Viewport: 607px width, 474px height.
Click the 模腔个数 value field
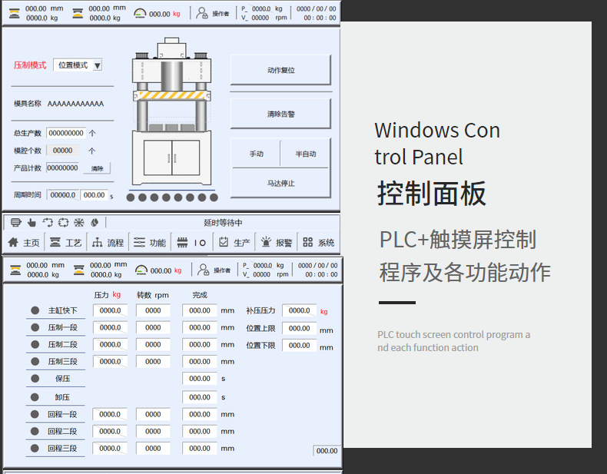pos(63,150)
